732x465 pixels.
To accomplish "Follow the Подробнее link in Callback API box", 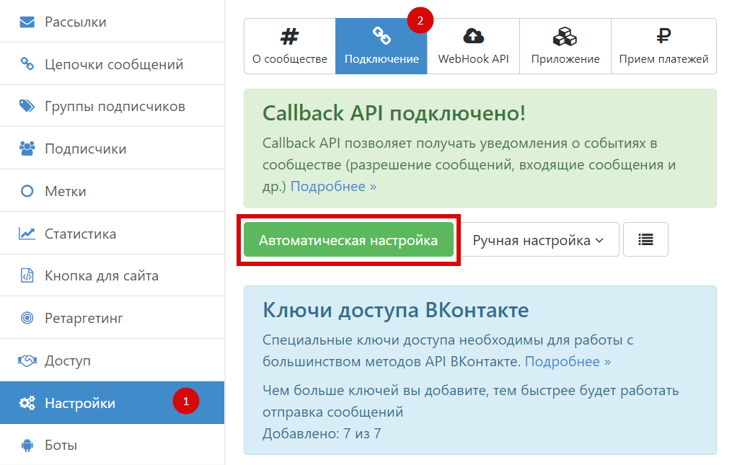I will 333,186.
